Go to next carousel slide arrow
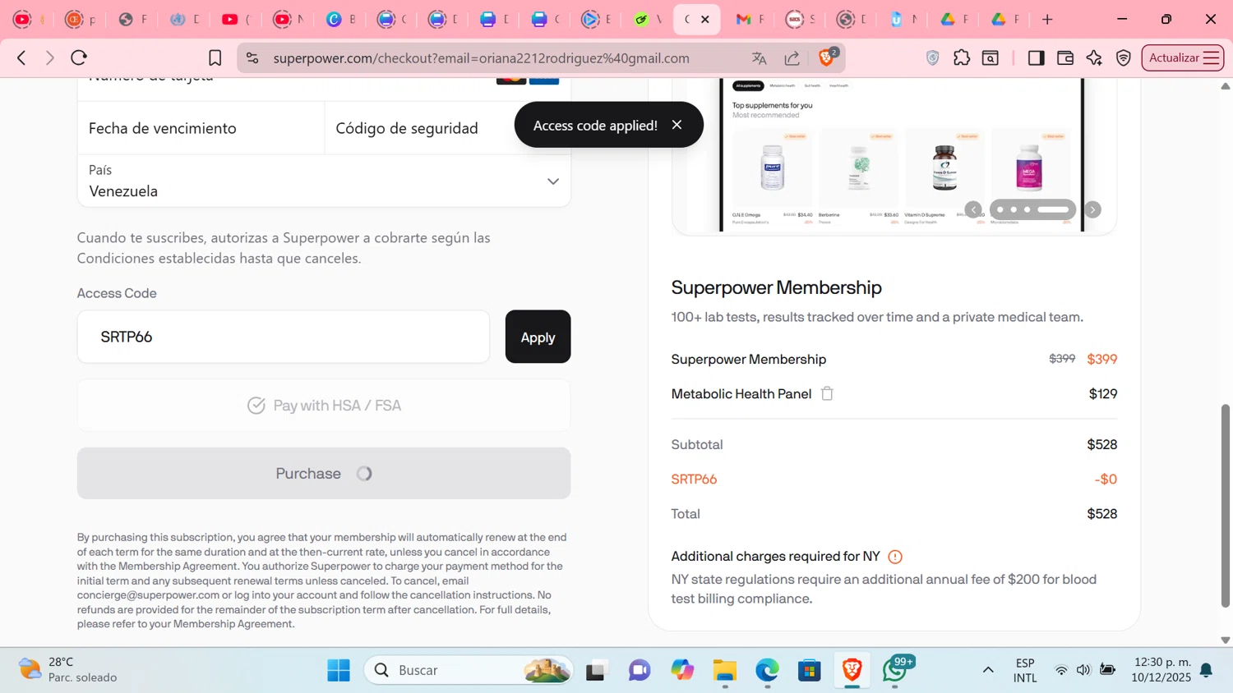The width and height of the screenshot is (1233, 693). tap(1092, 209)
